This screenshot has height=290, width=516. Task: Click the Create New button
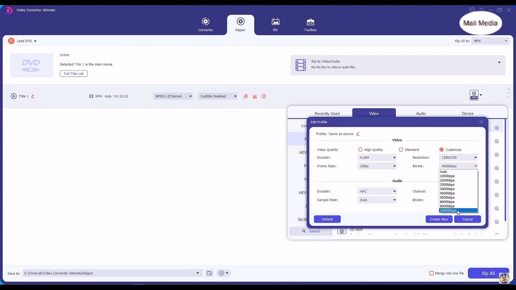click(439, 219)
